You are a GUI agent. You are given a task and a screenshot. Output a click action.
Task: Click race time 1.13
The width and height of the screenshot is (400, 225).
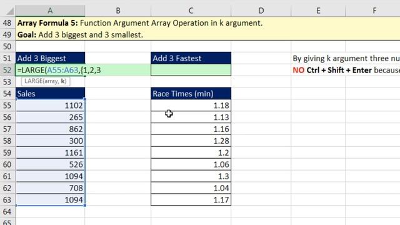click(191, 117)
